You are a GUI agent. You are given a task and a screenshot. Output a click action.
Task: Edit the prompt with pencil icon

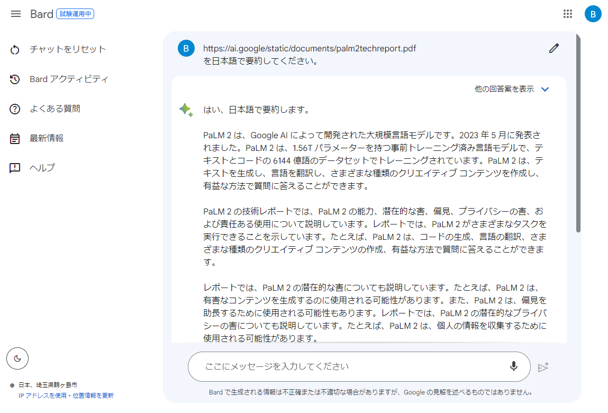coord(554,49)
